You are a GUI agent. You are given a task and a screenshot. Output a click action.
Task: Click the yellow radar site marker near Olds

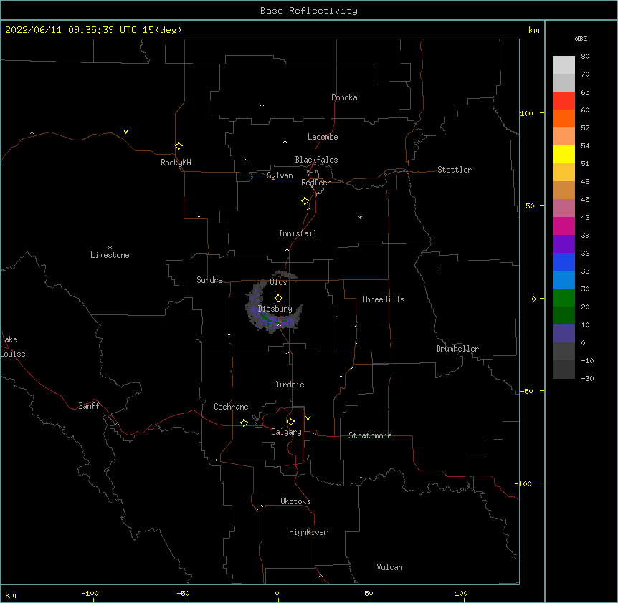(278, 299)
